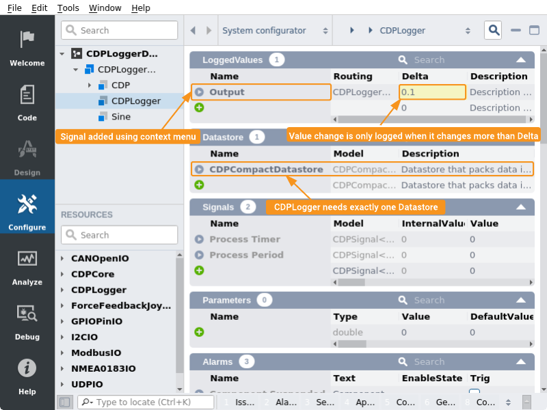Add new Datastore with green plus icon

(199, 184)
